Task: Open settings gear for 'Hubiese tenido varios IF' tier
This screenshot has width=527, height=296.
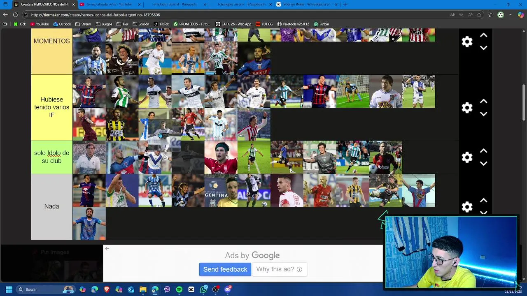Action: (x=467, y=108)
